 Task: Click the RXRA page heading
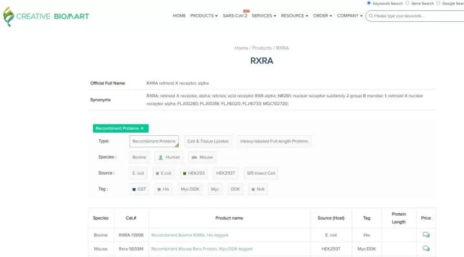[x=261, y=61]
